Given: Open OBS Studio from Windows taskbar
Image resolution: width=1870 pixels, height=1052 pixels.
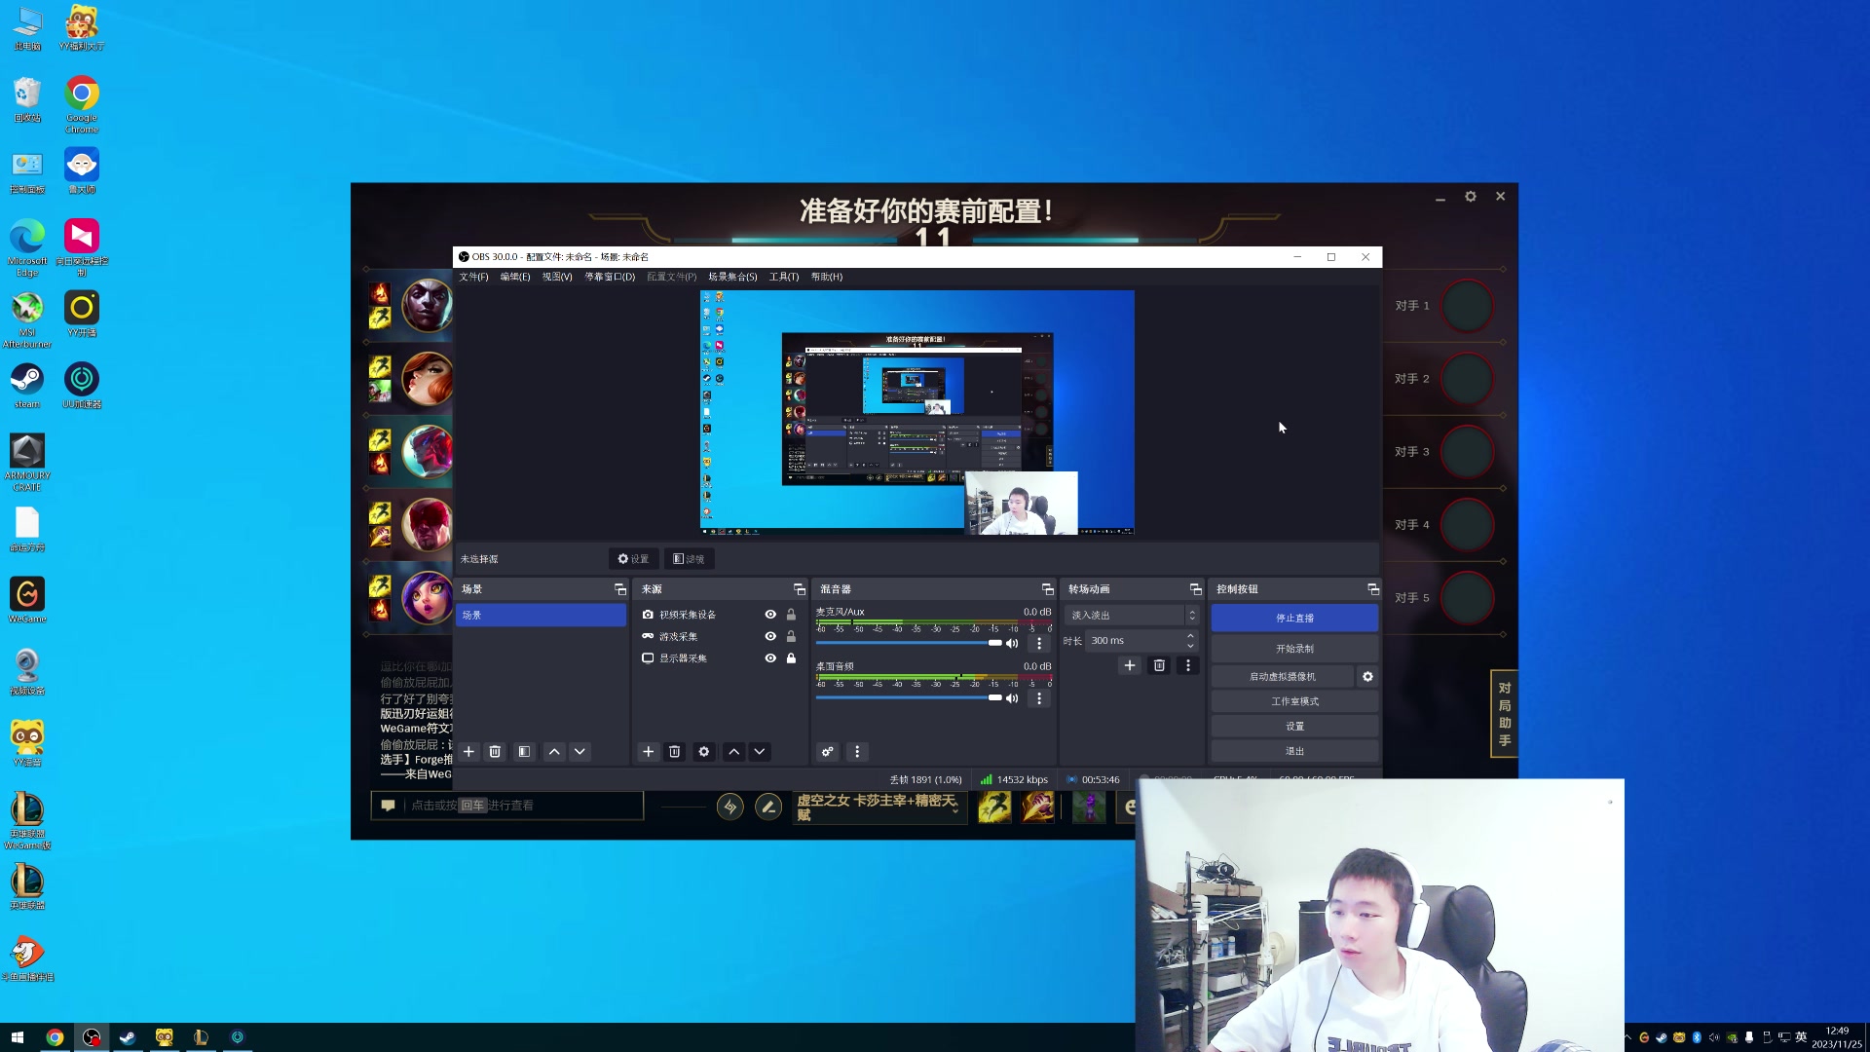Looking at the screenshot, I should pos(92,1037).
